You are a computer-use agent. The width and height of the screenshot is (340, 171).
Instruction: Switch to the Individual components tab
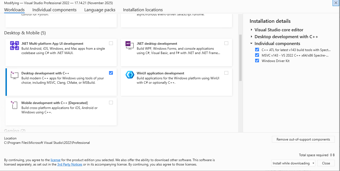pyautogui.click(x=54, y=10)
